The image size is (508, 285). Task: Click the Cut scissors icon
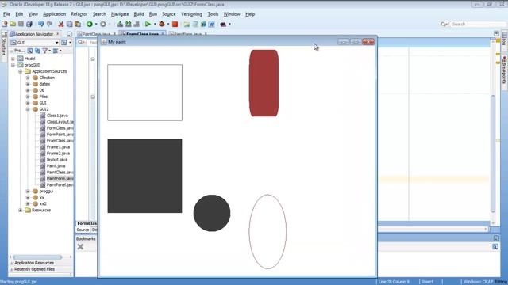point(61,24)
